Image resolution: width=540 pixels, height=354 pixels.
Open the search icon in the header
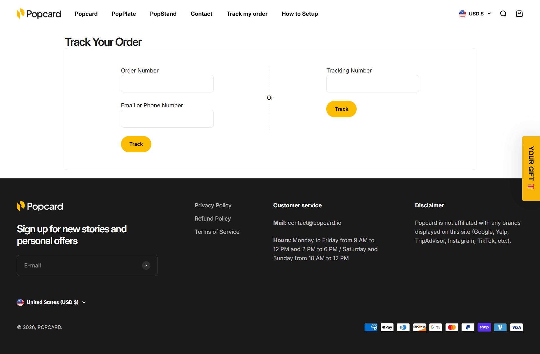coord(503,14)
